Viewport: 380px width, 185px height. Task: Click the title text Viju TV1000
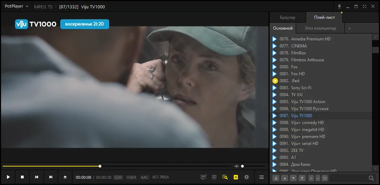pos(94,7)
